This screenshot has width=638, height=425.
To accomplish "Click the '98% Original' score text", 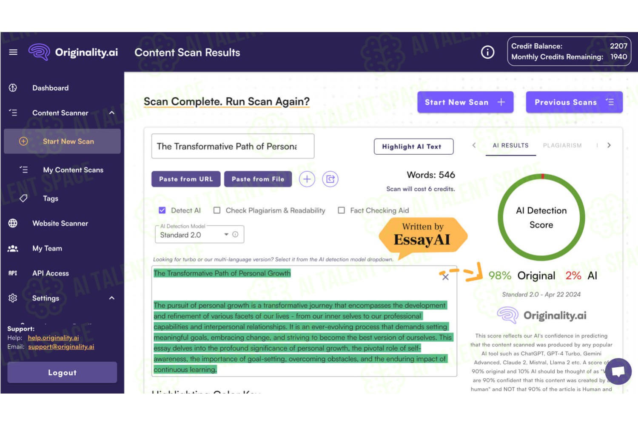I will click(x=522, y=276).
